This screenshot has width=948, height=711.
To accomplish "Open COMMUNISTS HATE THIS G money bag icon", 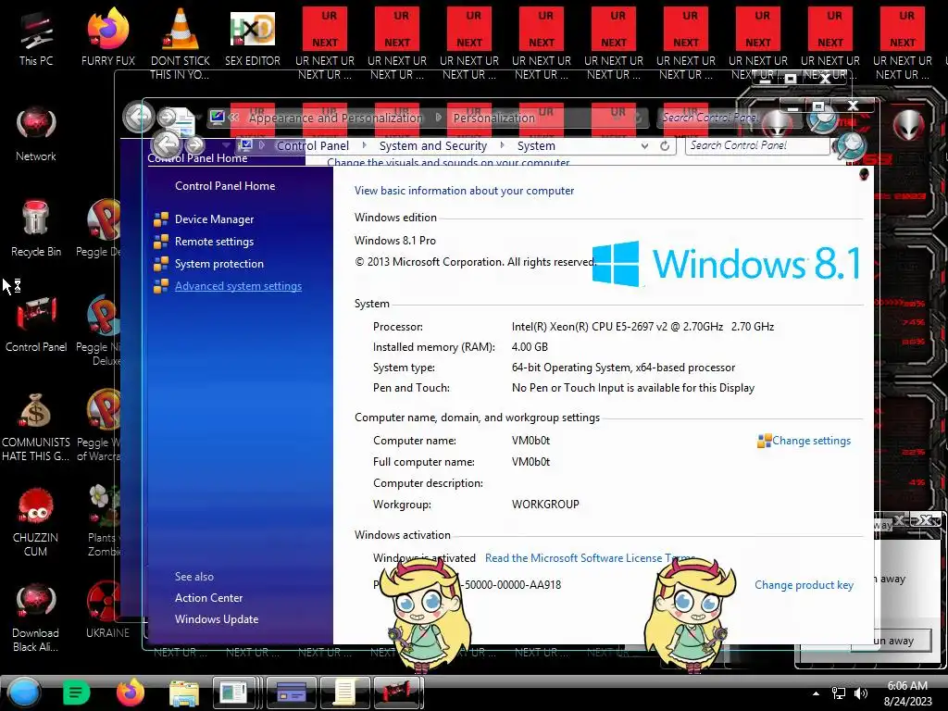I will coord(36,427).
